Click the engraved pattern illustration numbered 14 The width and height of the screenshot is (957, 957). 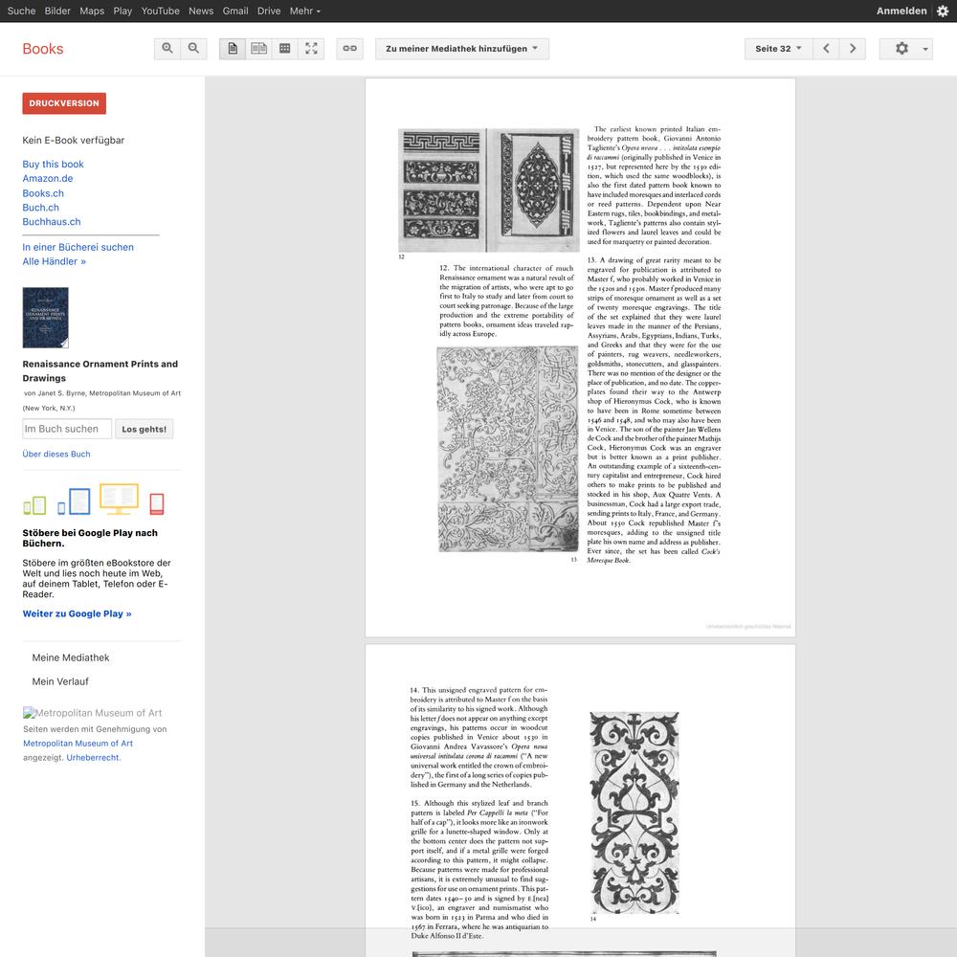point(634,812)
